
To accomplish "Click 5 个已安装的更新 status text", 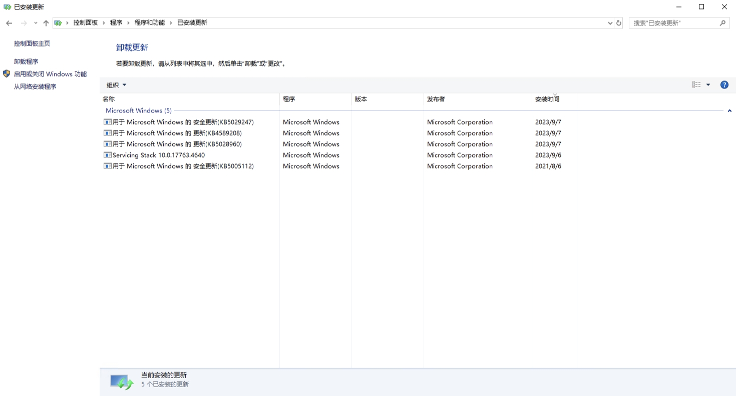I will click(x=165, y=384).
